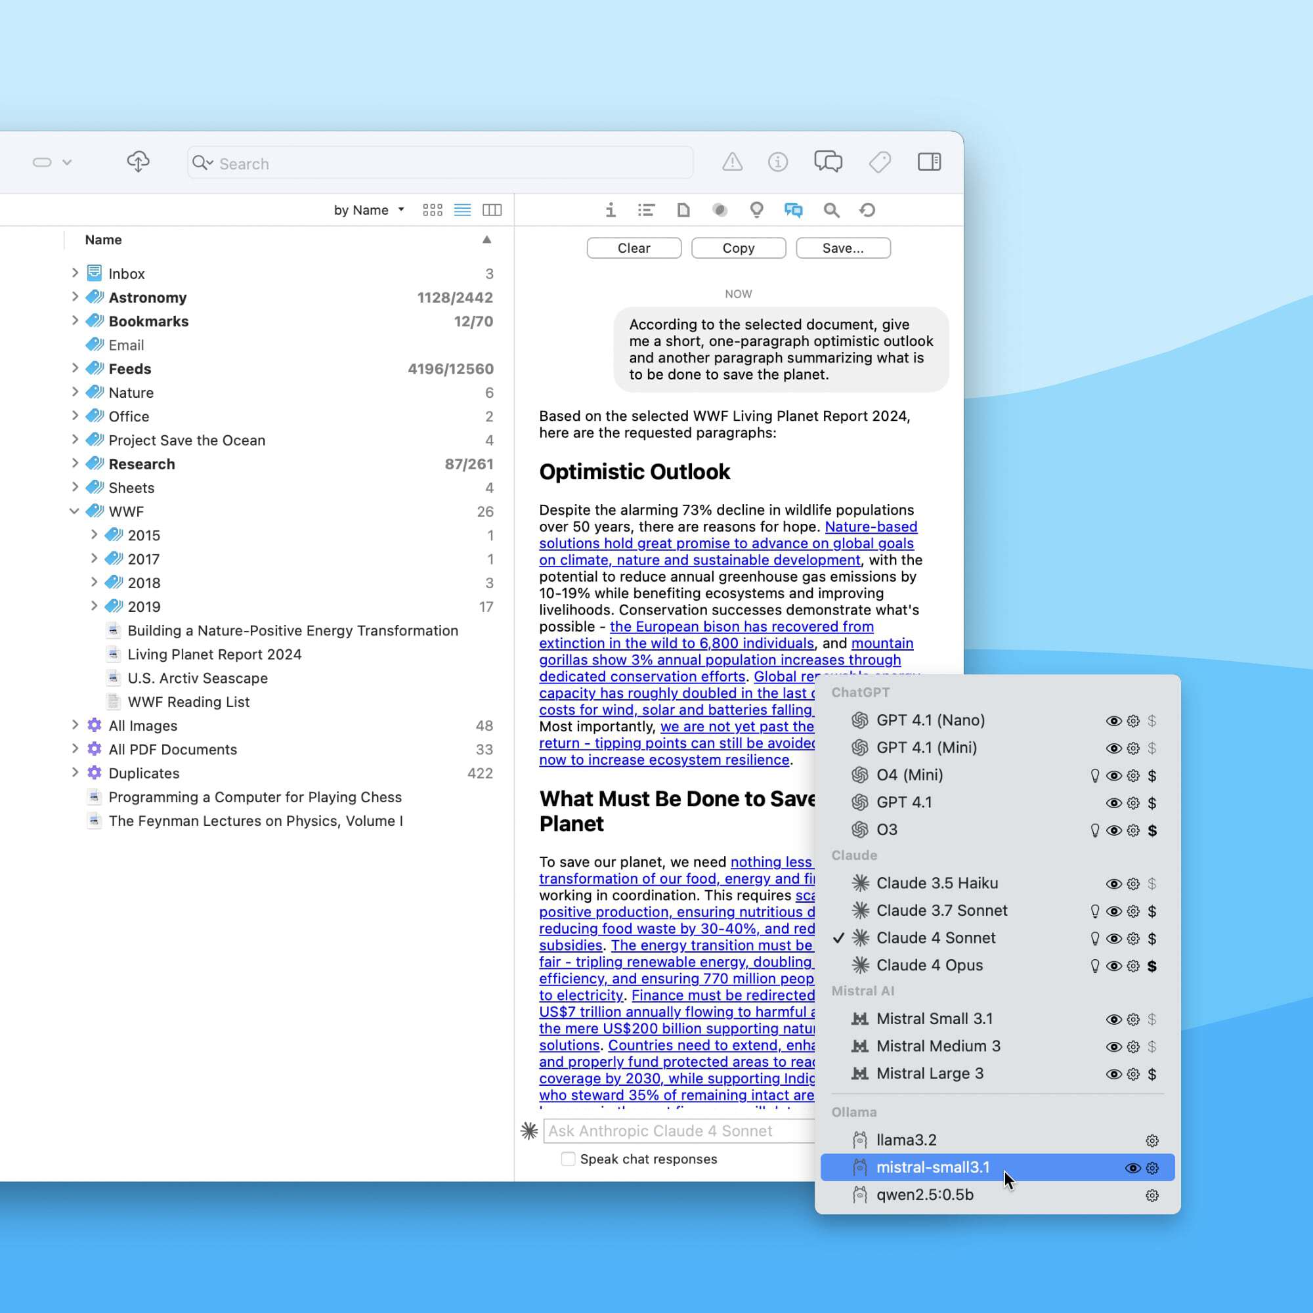Screen dimensions: 1313x1313
Task: Toggle vision eye for Claude 3.5 Haiku
Action: click(x=1113, y=884)
